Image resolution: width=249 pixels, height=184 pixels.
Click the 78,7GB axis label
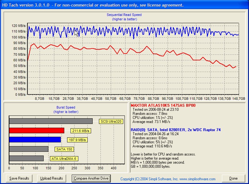pyautogui.click(x=139, y=99)
